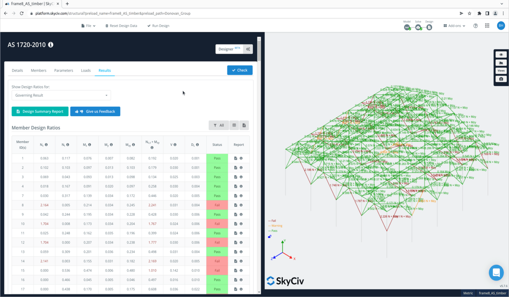Image resolution: width=509 pixels, height=297 pixels.
Task: Open the apps grid icon
Action: [x=487, y=26]
